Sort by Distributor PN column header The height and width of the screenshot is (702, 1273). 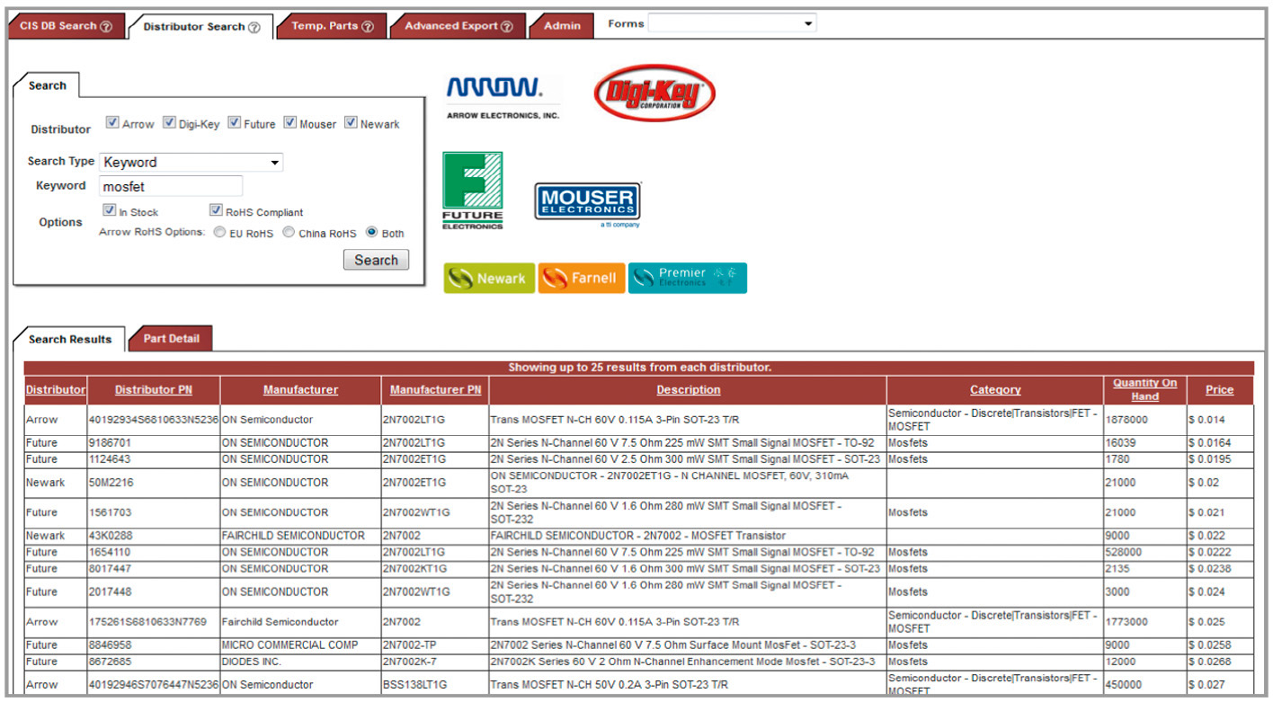coord(154,390)
